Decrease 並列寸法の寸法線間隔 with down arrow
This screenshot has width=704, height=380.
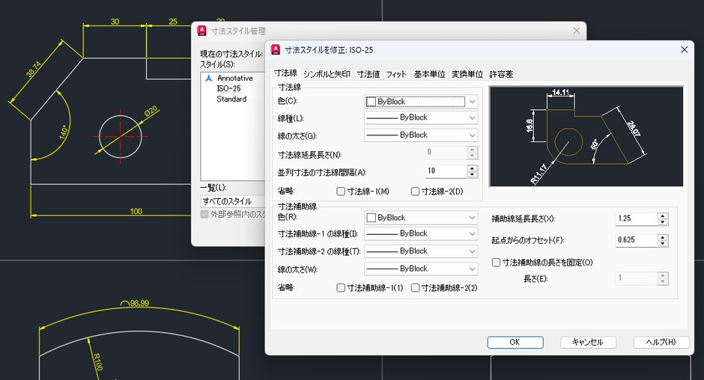pos(473,174)
